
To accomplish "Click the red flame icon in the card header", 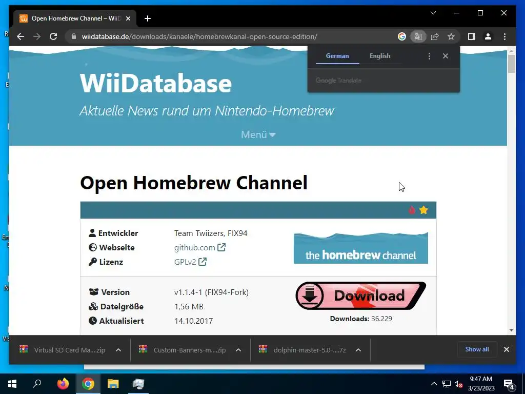I will [x=412, y=210].
